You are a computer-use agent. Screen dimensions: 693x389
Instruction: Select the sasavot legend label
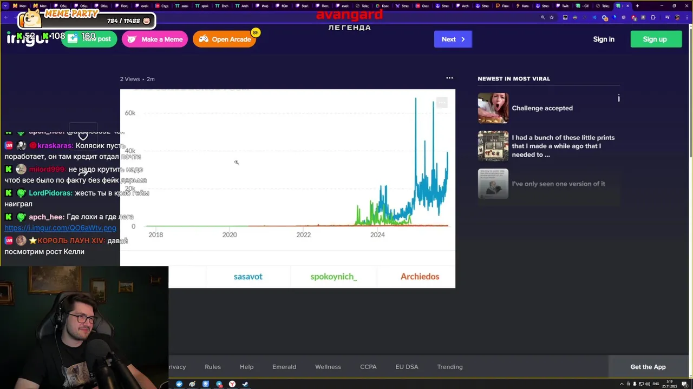click(248, 277)
